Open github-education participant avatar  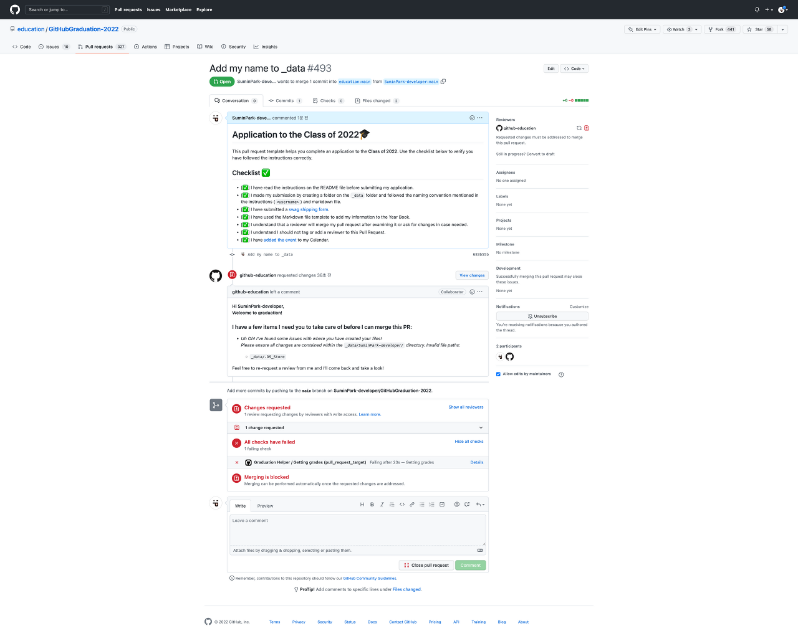point(510,356)
